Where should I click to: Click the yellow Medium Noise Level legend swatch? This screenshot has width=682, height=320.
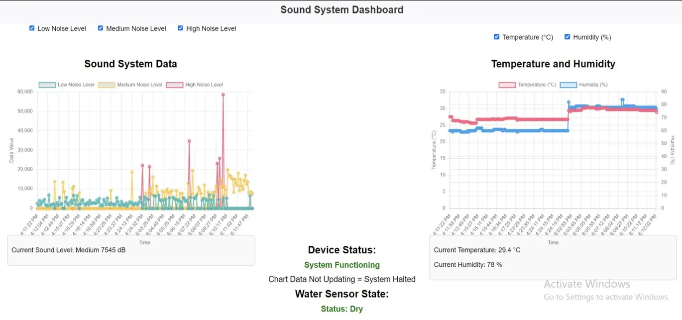[107, 85]
